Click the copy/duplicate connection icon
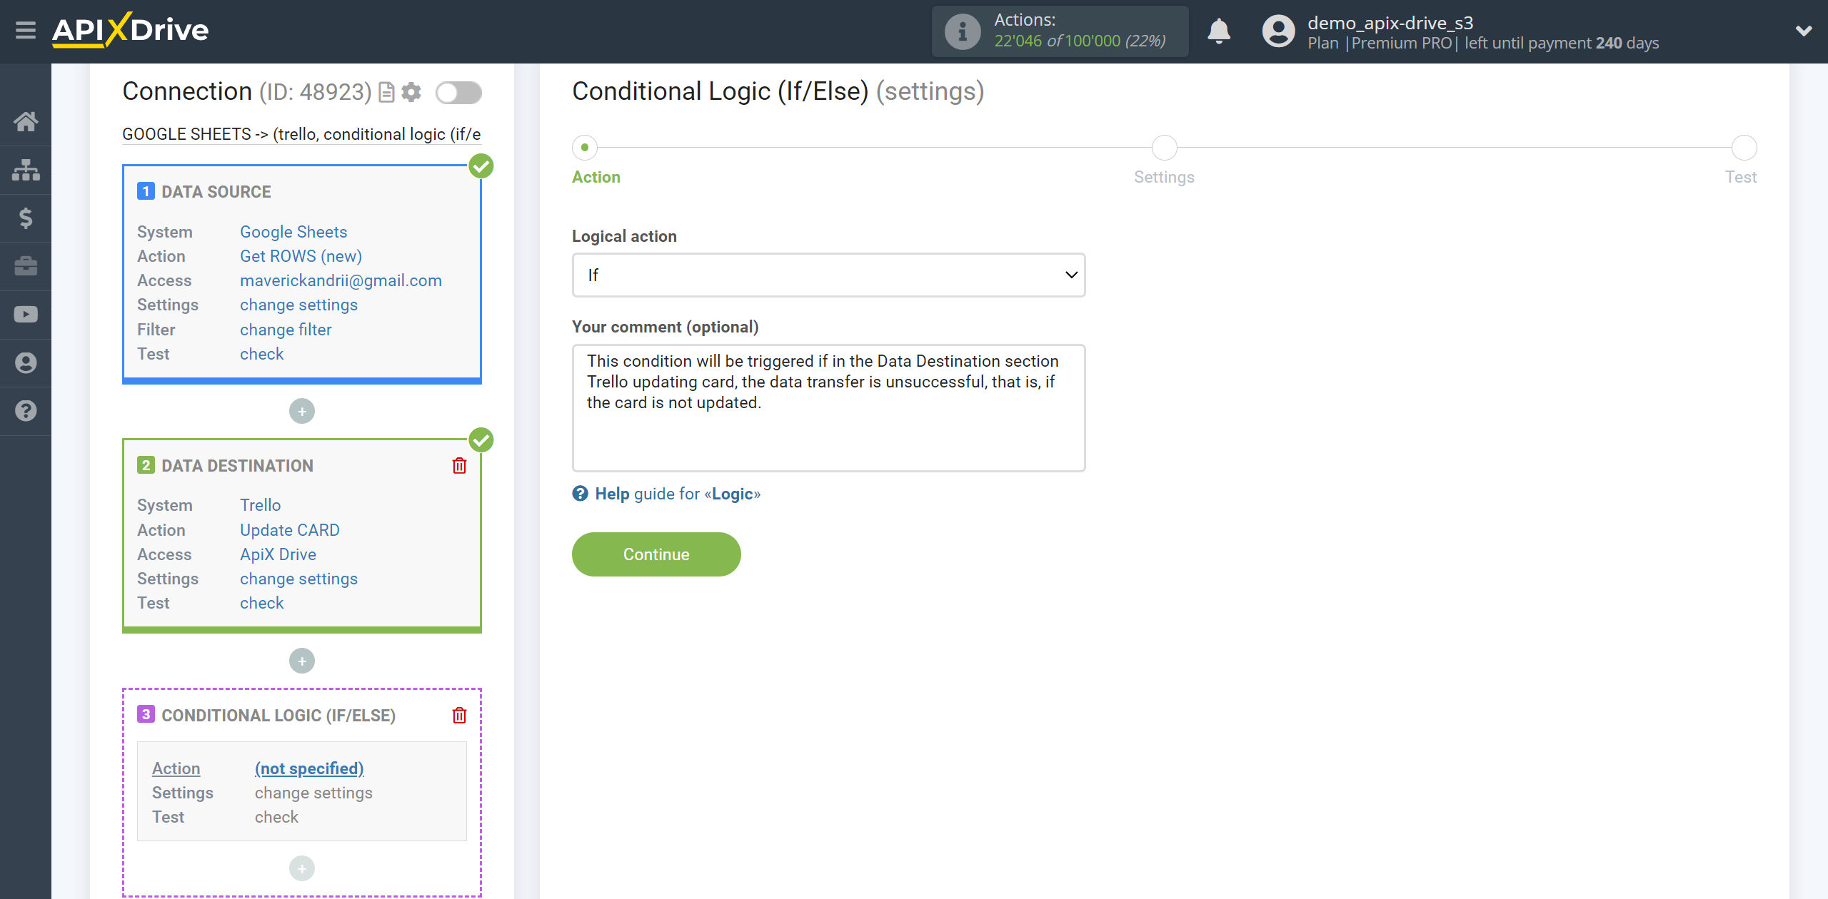This screenshot has width=1828, height=899. 387,93
